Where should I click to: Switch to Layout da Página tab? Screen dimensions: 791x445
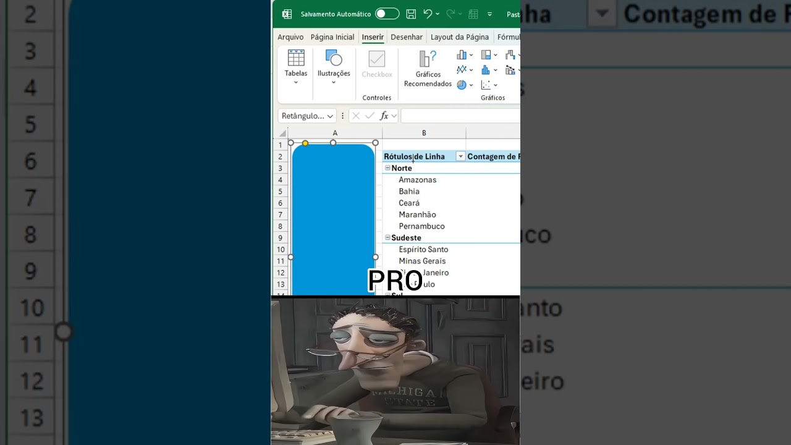460,37
